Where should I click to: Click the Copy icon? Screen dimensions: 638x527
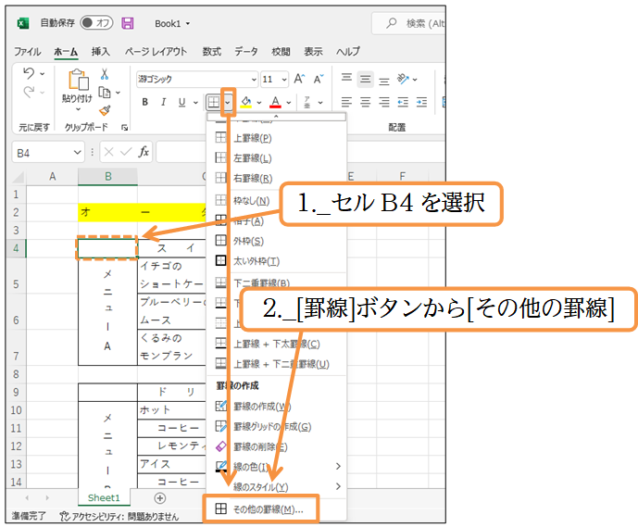pyautogui.click(x=105, y=93)
